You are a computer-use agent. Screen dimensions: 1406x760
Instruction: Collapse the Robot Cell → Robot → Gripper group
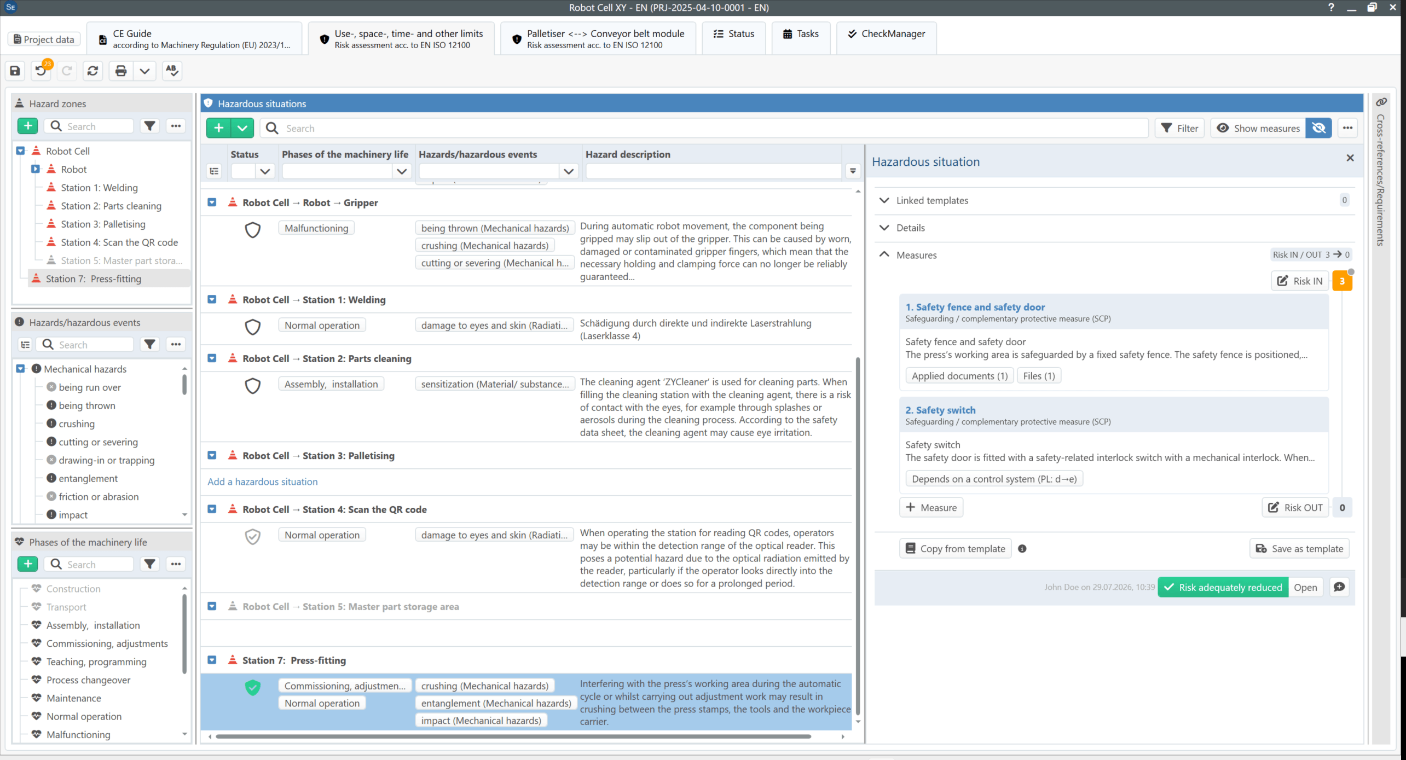pos(212,202)
